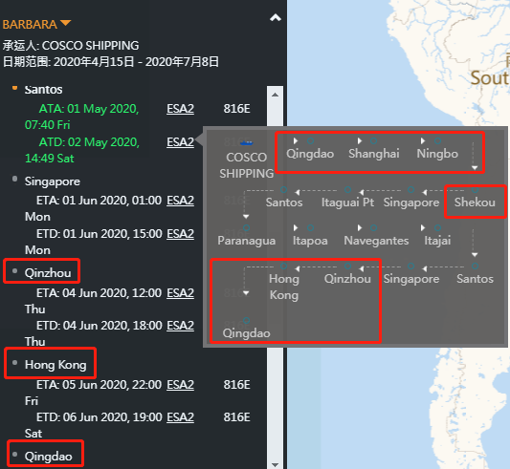Click the scrollbar down arrow
This screenshot has height=469, width=510.
point(275,465)
